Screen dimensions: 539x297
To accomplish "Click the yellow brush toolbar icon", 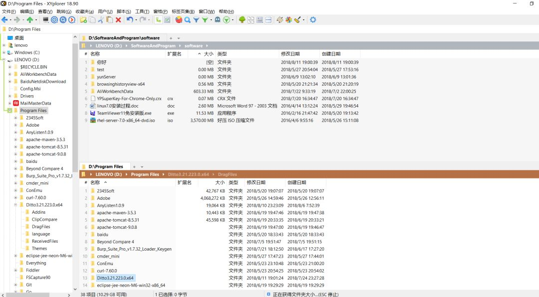I will [297, 20].
